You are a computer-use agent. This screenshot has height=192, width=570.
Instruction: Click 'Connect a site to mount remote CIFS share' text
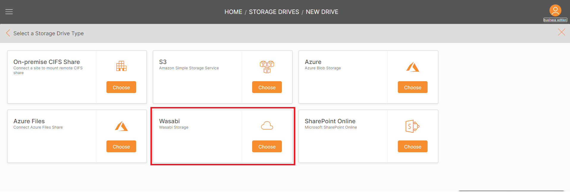pyautogui.click(x=48, y=71)
